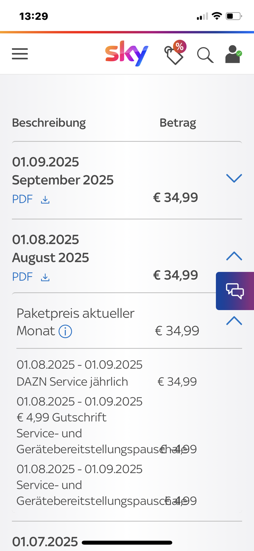
Task: Open the live chat bubble button
Action: 235,291
